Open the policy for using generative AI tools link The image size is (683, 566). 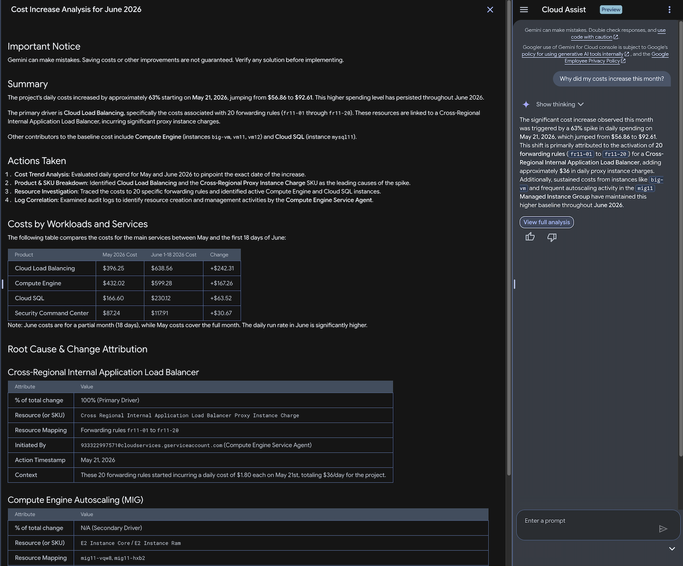[575, 54]
